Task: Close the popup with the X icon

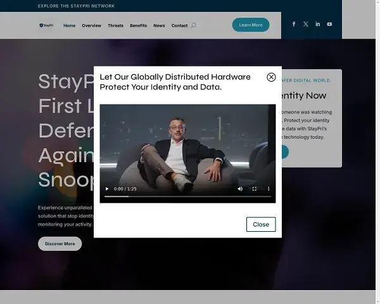Action: 271,77
